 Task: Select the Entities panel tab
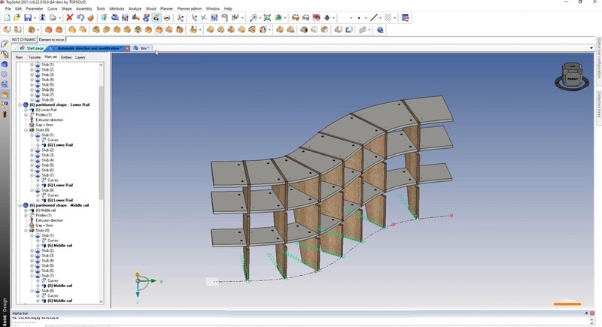(66, 57)
